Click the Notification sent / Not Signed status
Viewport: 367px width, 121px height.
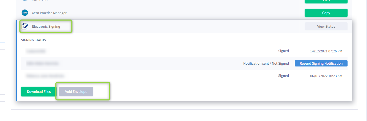click(266, 63)
